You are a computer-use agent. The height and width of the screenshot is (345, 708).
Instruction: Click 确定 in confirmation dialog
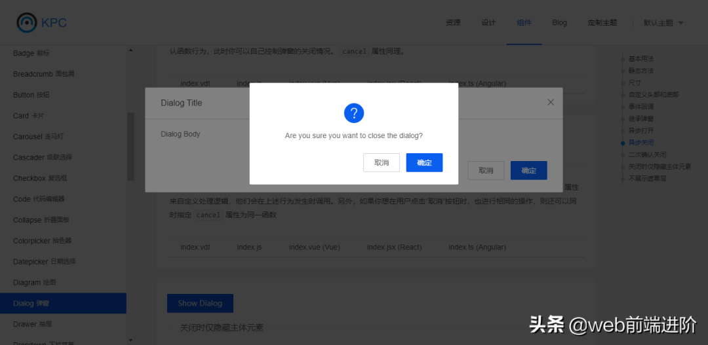424,163
